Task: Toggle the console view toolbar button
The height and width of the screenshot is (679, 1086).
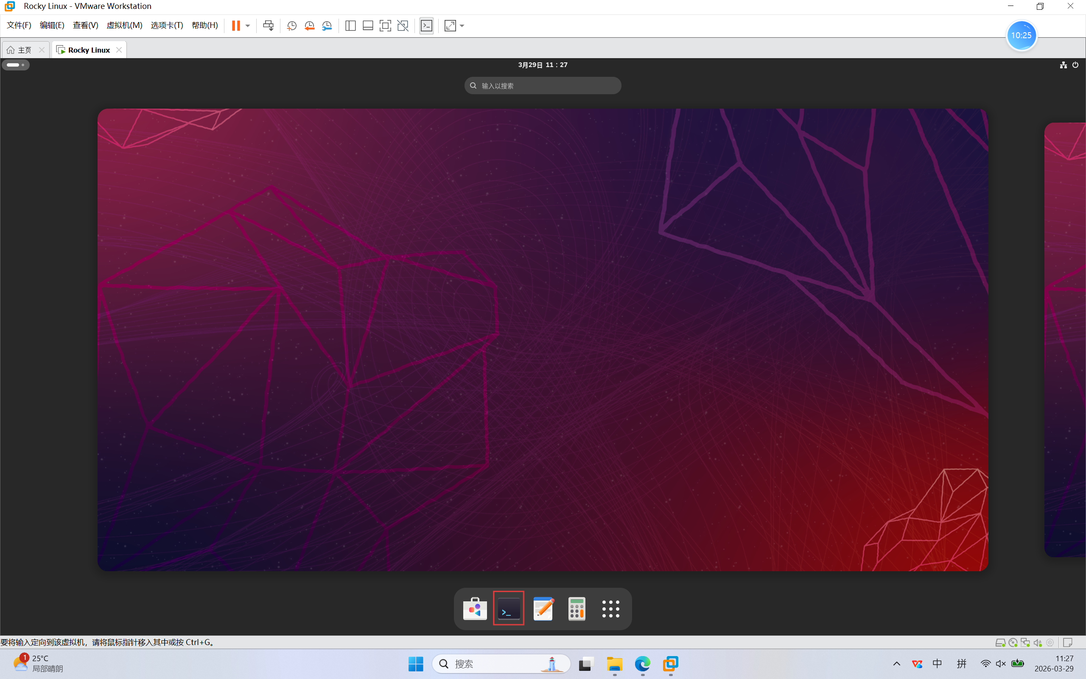Action: coord(426,25)
